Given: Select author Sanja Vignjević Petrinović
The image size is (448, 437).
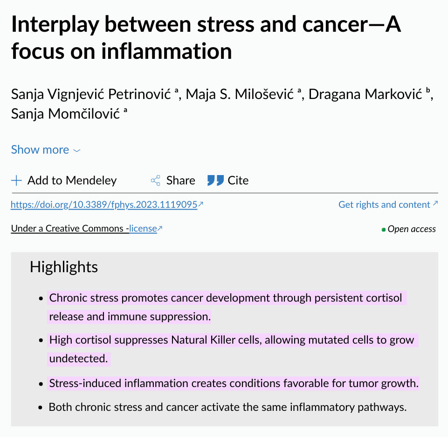Looking at the screenshot, I should (x=91, y=94).
